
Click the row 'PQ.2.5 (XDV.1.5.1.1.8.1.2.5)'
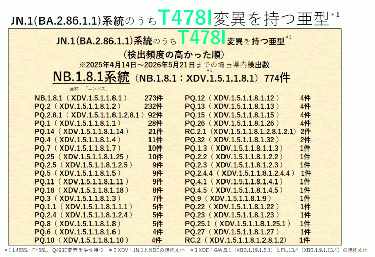98,165
